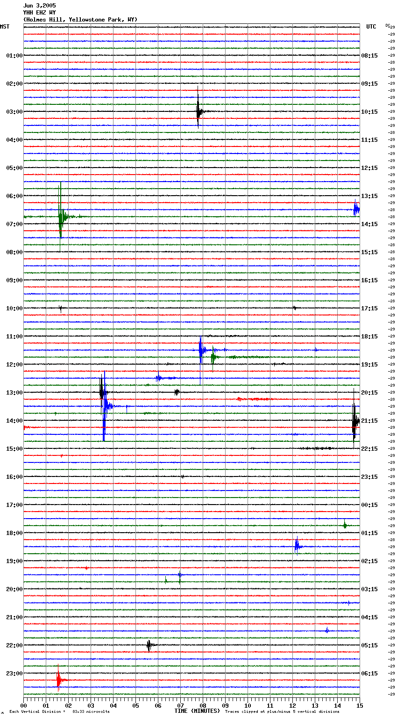397x718 pixels.
Task: Click the "08:15" UTC time label
Action: point(369,56)
